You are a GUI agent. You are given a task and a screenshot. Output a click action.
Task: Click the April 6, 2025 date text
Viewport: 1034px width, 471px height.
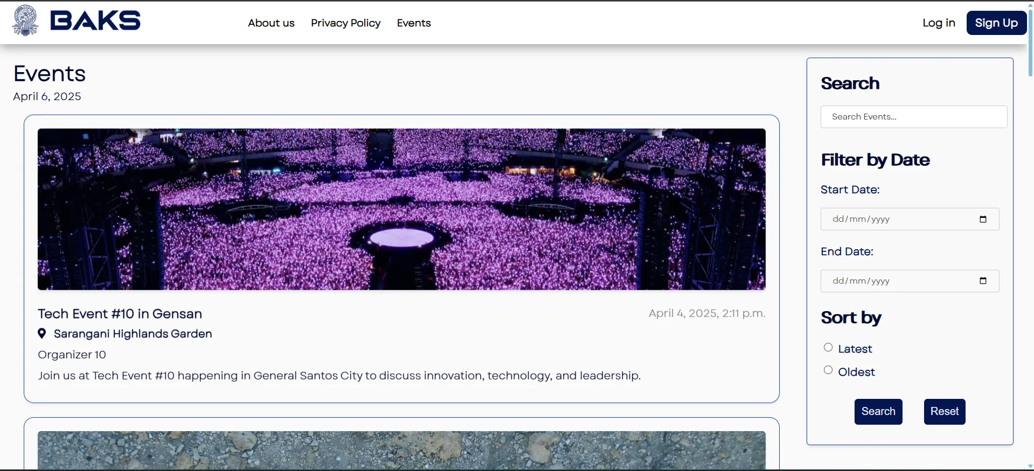pos(47,96)
